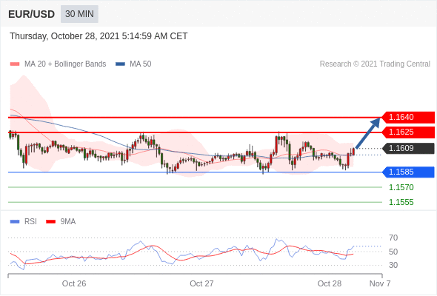437x296 pixels.
Task: Click the blue RSI legend swatch
Action: (x=15, y=222)
